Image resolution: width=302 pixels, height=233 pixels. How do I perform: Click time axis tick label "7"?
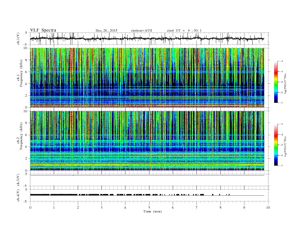click(197, 207)
